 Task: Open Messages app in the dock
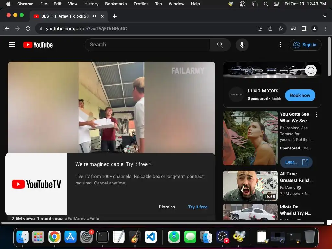(x=190, y=236)
